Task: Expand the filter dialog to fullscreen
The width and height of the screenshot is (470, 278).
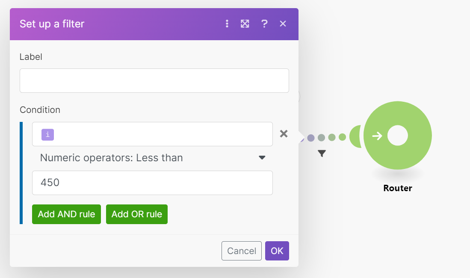Action: coord(245,24)
